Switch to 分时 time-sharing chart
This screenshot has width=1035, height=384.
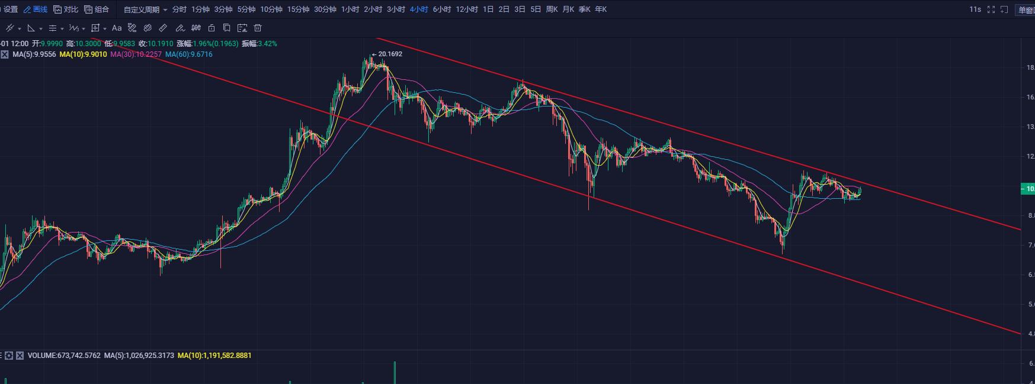tap(180, 9)
